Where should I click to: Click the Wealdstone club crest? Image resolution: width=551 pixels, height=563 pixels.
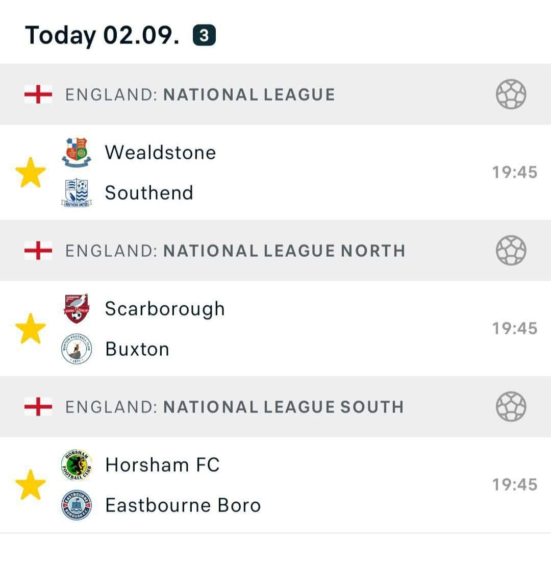pyautogui.click(x=77, y=153)
